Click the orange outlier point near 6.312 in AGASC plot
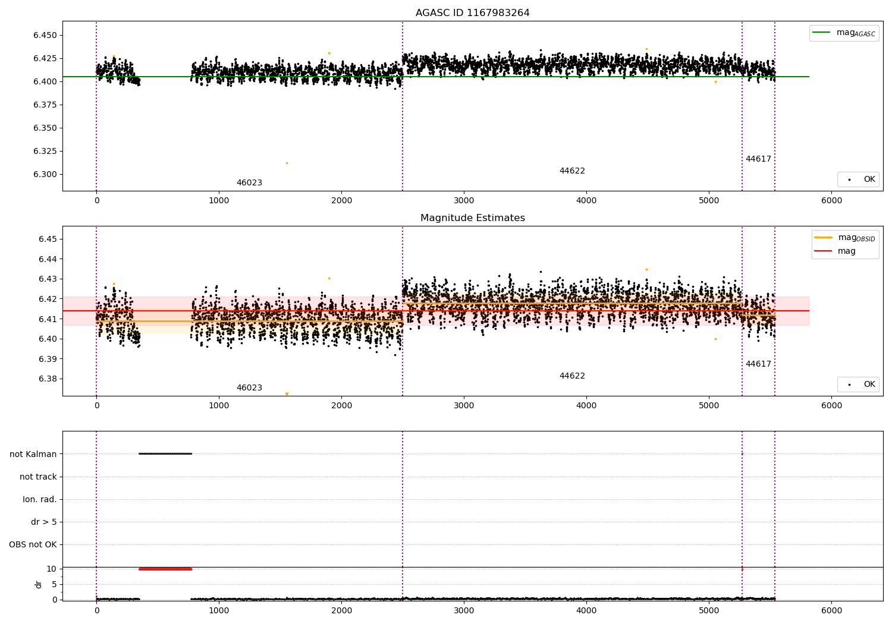Screen dimensions: 892x624 (x=287, y=163)
